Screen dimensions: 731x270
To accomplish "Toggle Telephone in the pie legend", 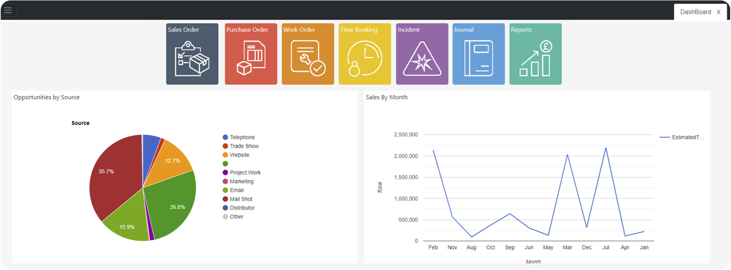I will click(242, 137).
